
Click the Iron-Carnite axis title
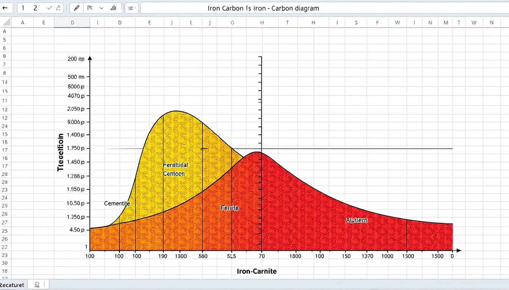point(256,271)
